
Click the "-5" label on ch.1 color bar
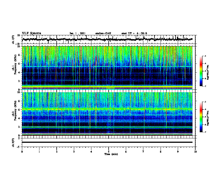coord(205,71)
